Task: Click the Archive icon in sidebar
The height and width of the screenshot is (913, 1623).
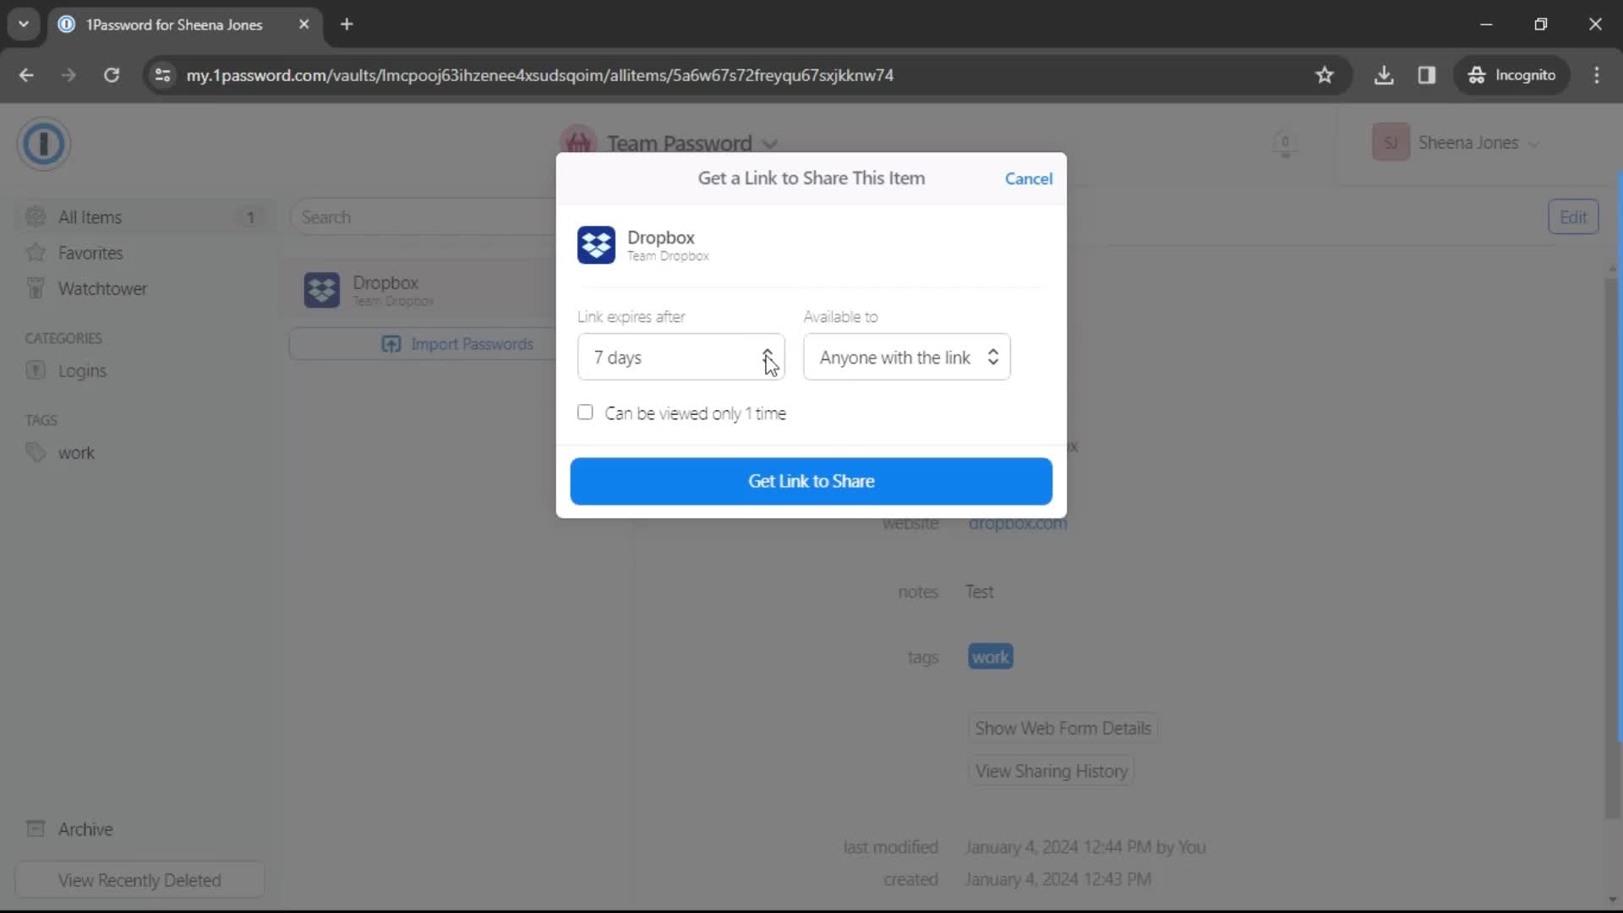Action: [36, 829]
